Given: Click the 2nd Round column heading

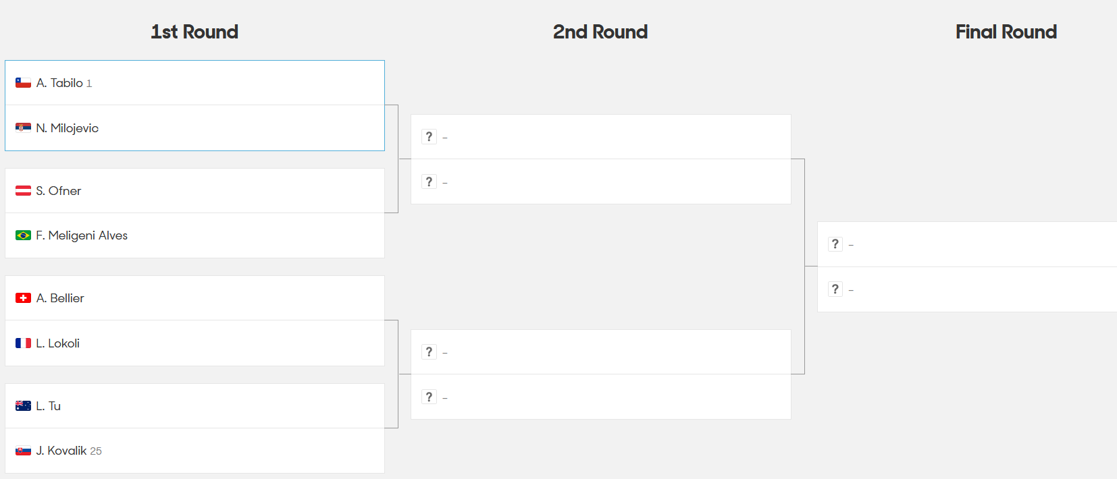Looking at the screenshot, I should tap(600, 32).
